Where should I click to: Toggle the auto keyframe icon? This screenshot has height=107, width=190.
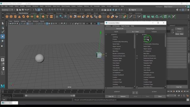coord(184,96)
